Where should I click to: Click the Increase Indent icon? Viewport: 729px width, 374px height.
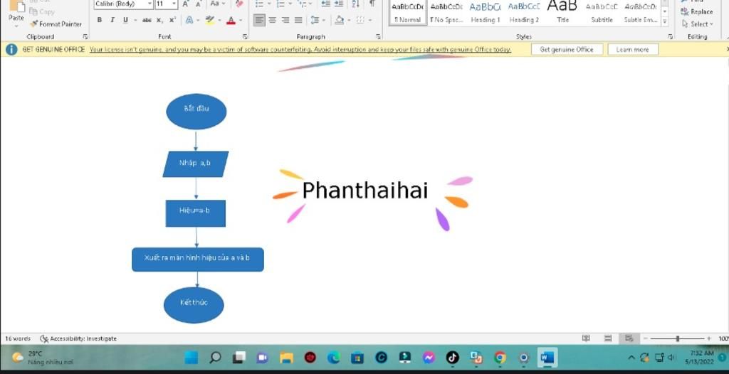(339, 4)
